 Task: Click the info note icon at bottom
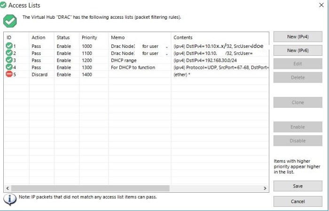coord(10,199)
